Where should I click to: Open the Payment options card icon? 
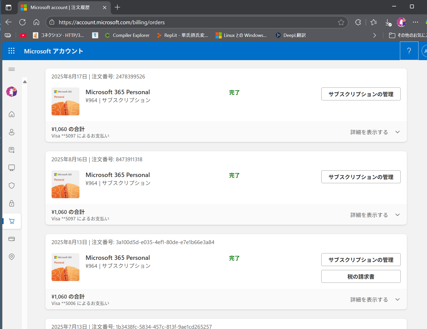[x=12, y=239]
